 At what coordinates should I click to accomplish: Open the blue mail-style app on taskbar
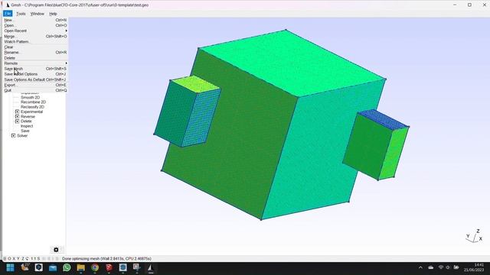tap(53, 268)
